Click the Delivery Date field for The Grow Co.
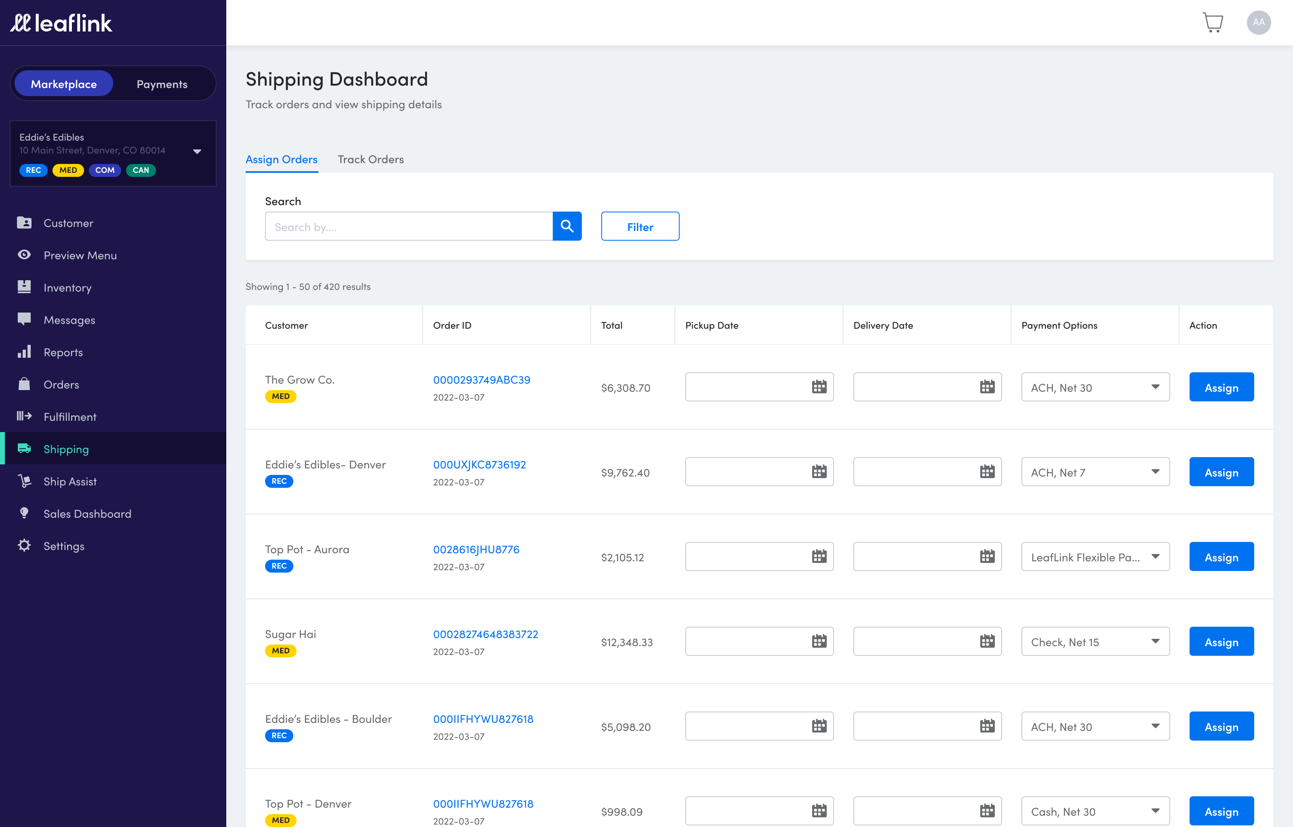 (927, 387)
